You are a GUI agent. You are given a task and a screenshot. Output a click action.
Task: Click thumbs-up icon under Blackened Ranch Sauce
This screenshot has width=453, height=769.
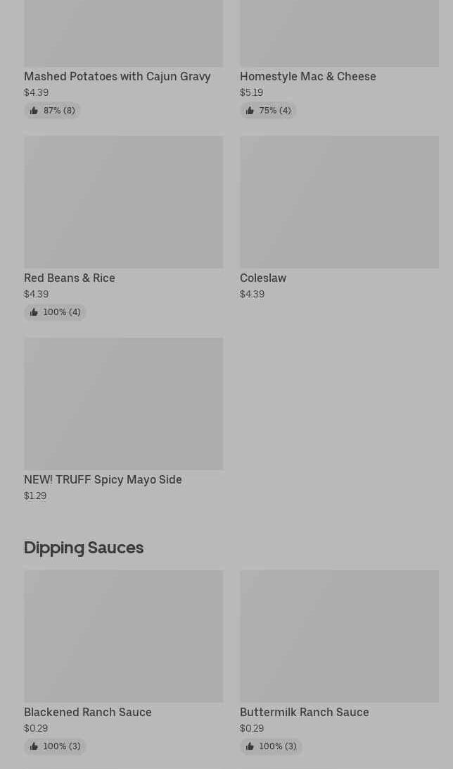click(x=34, y=746)
